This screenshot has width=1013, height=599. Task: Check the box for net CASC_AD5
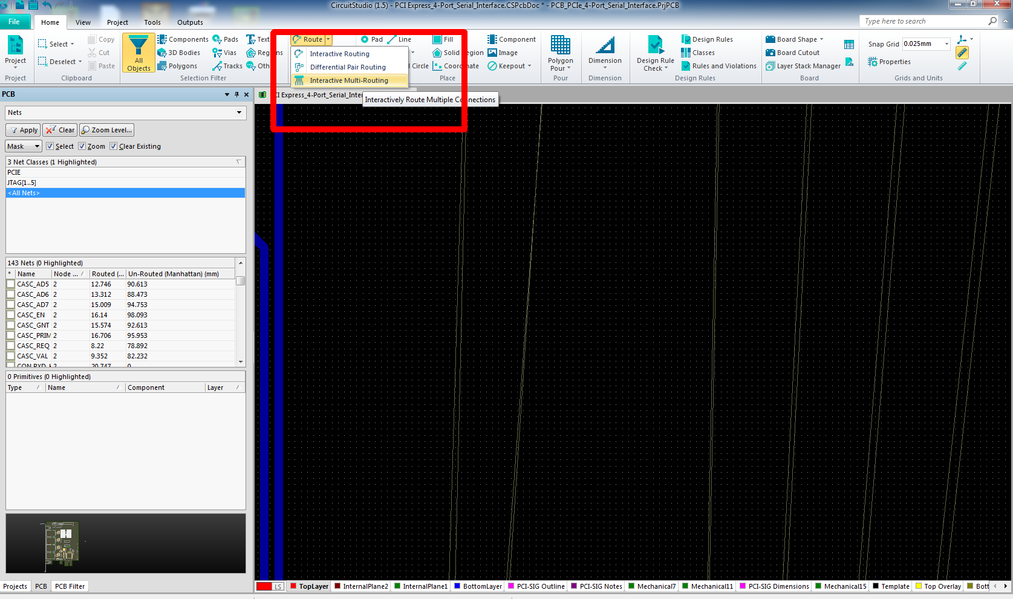point(11,284)
